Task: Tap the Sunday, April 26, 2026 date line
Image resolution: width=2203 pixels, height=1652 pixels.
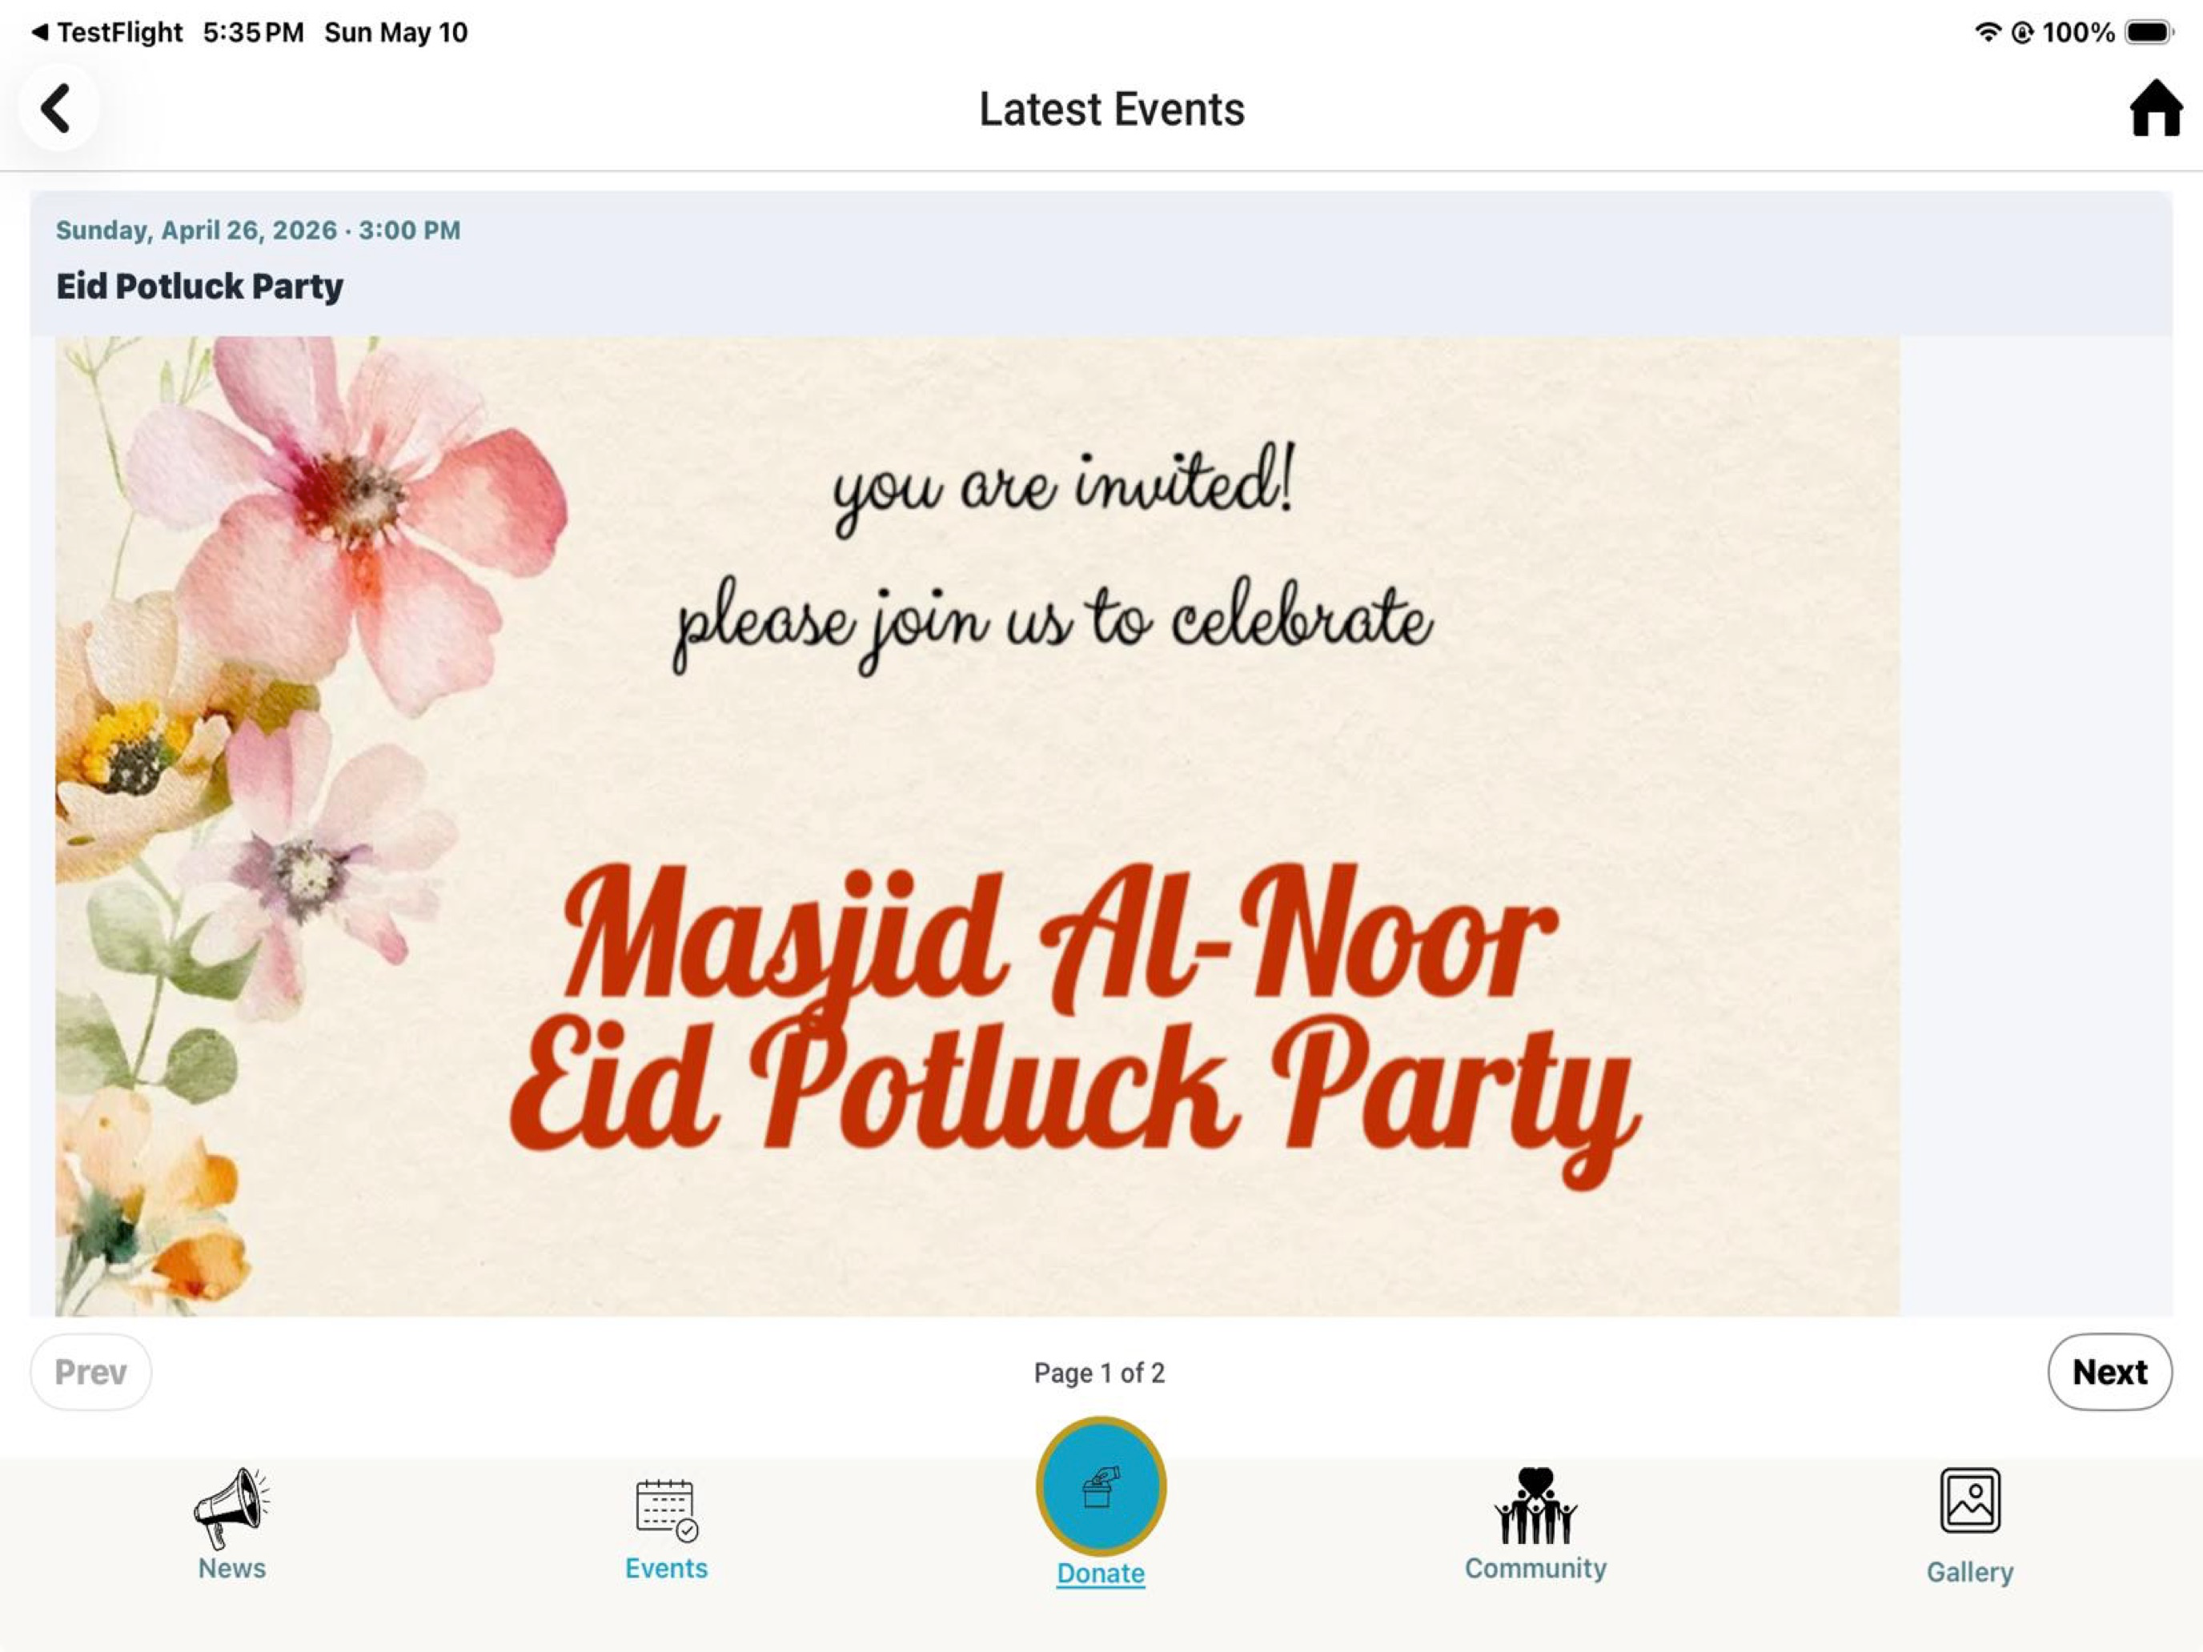Action: [258, 230]
